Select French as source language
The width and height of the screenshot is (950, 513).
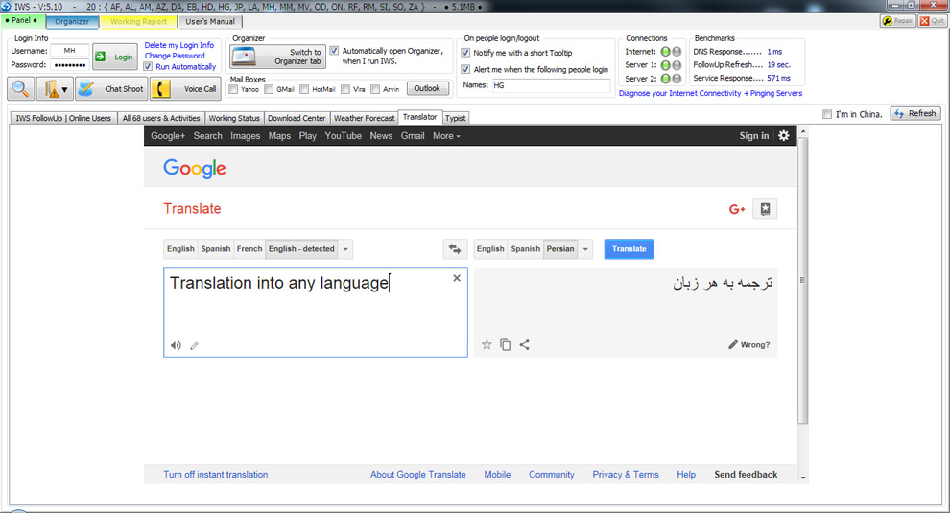coord(249,249)
